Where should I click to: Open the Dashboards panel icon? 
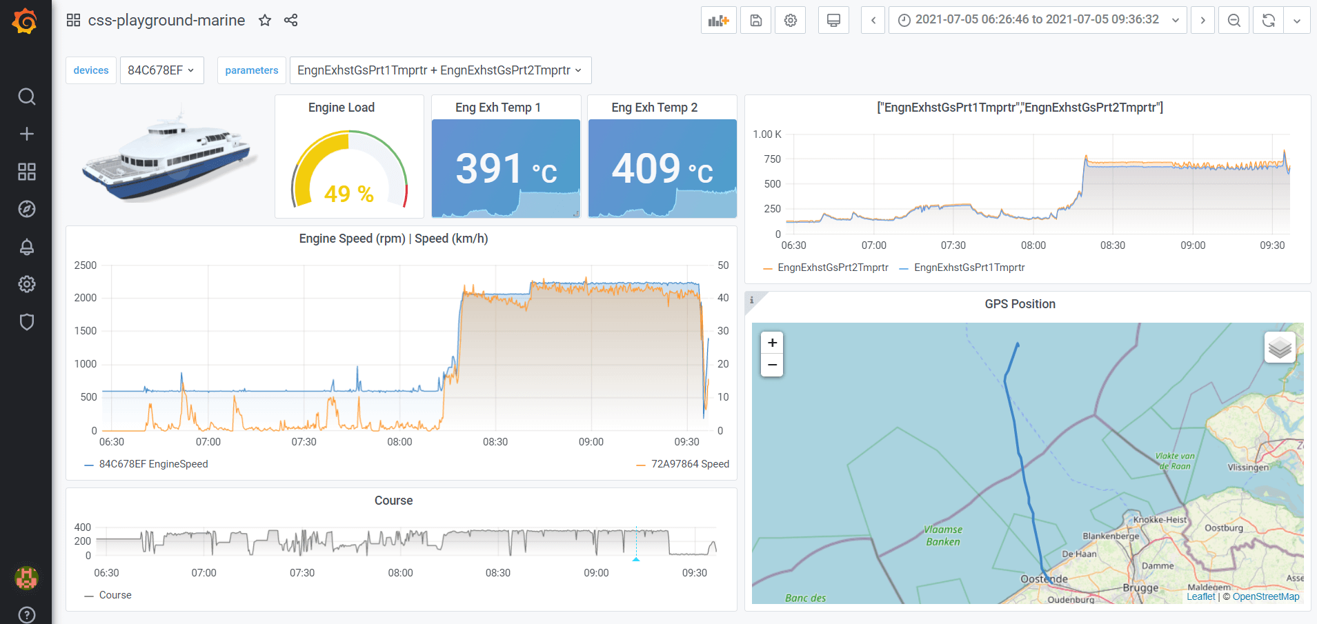pyautogui.click(x=26, y=172)
